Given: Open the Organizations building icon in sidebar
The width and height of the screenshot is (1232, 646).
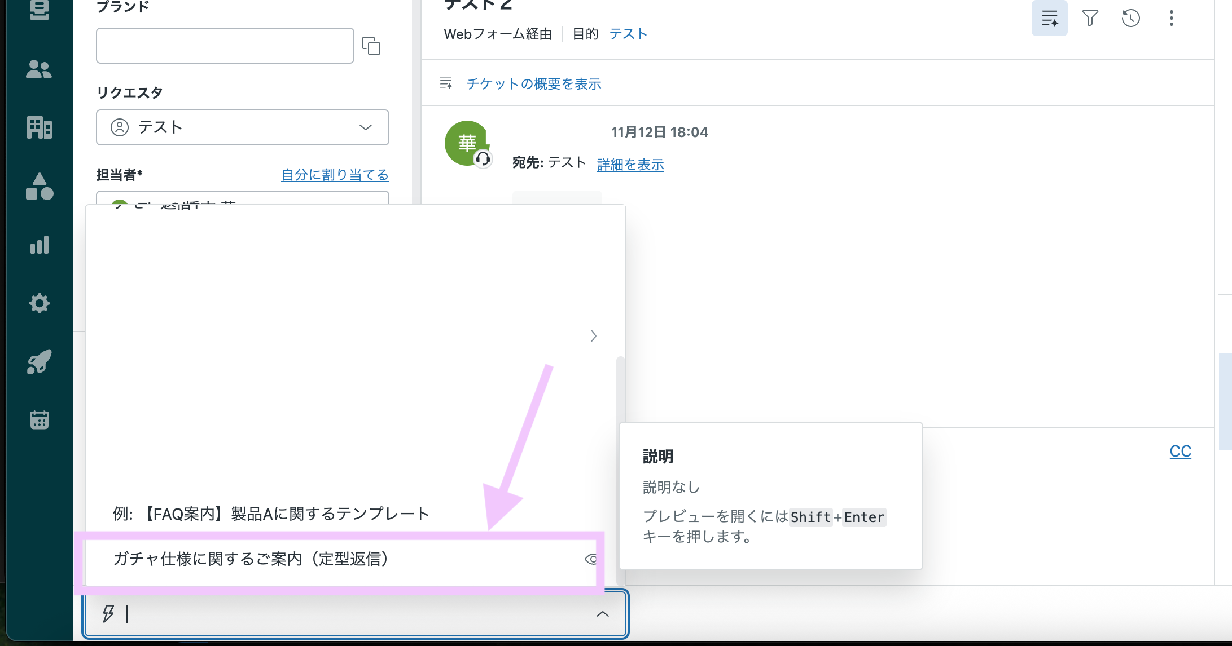Looking at the screenshot, I should click(39, 127).
